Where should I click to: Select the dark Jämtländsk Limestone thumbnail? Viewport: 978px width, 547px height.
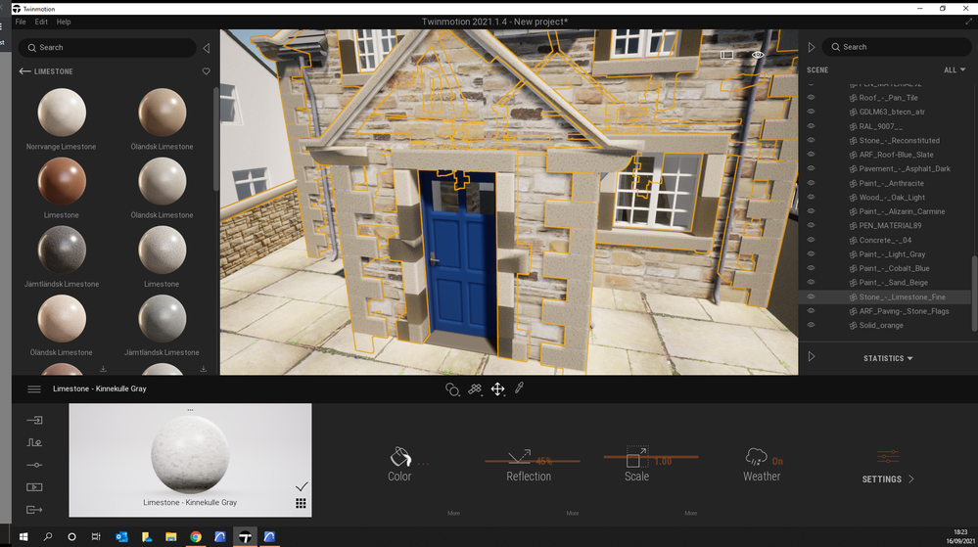pyautogui.click(x=61, y=250)
